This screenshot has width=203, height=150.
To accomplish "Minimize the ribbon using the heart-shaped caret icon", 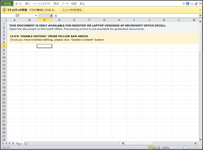I will [x=184, y=4].
